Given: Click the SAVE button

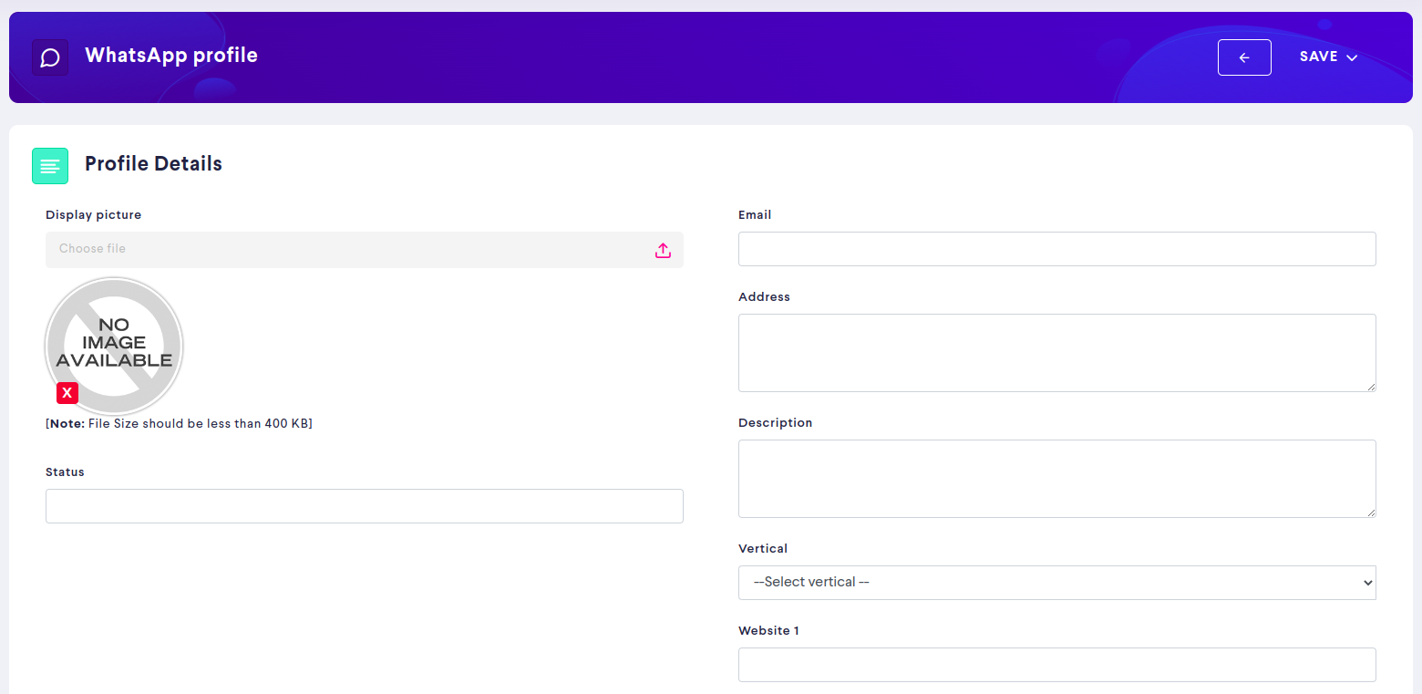Looking at the screenshot, I should point(1319,57).
